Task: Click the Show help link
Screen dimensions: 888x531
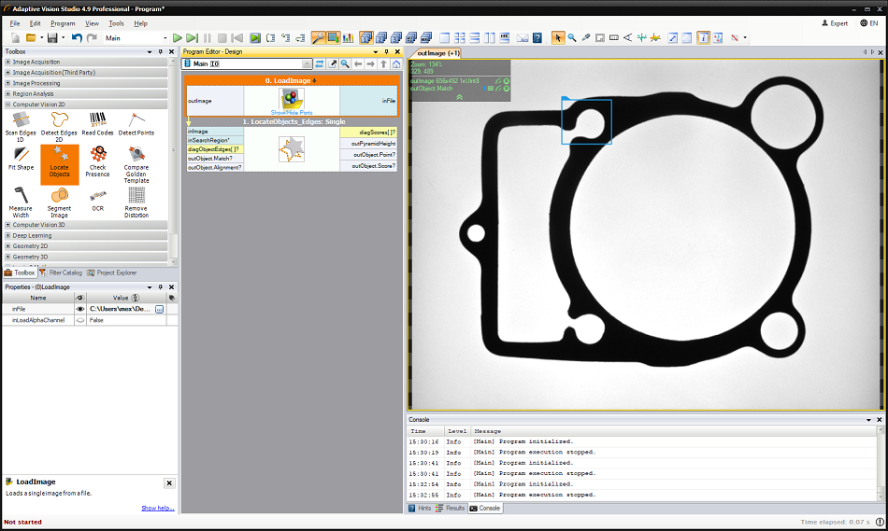Action: coord(157,508)
